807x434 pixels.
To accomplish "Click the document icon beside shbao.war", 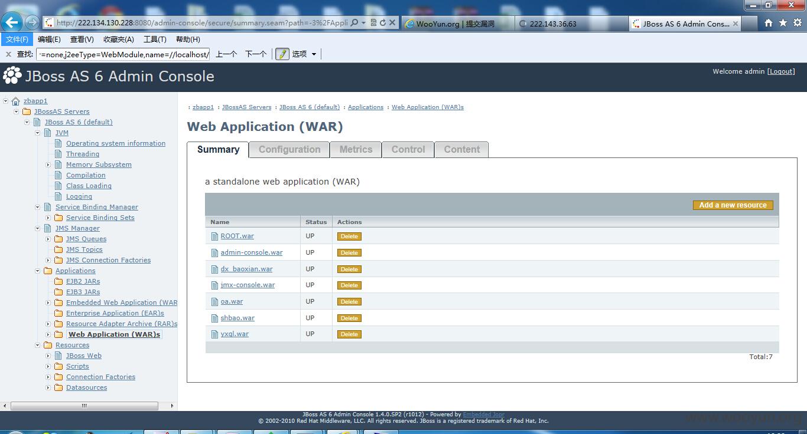I will 215,318.
